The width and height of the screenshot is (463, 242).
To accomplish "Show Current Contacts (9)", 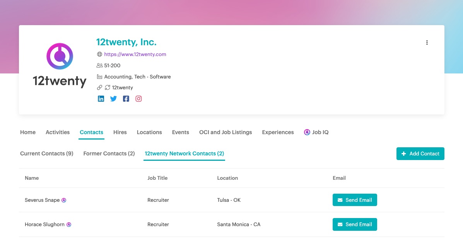I will pos(47,153).
